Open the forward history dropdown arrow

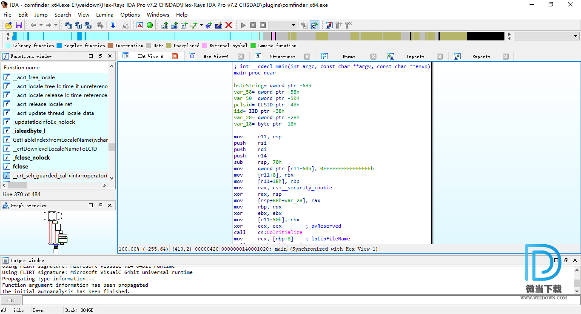tap(56, 25)
